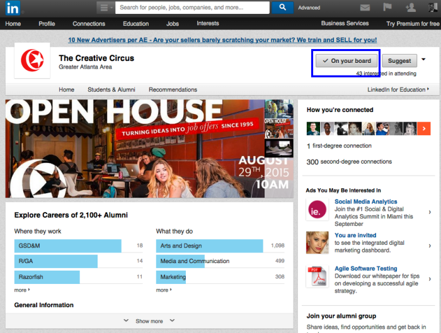Expand 'more' under What they do

(164, 290)
